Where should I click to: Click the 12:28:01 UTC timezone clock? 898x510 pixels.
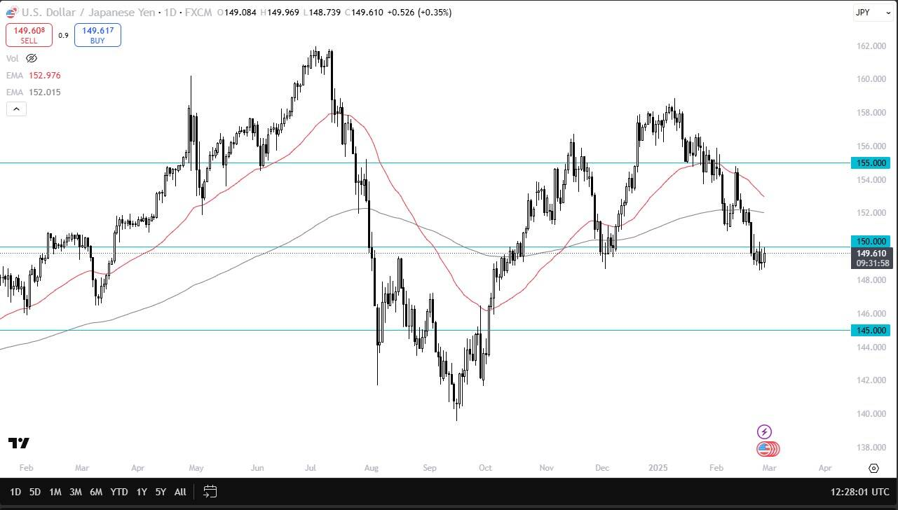pos(859,492)
